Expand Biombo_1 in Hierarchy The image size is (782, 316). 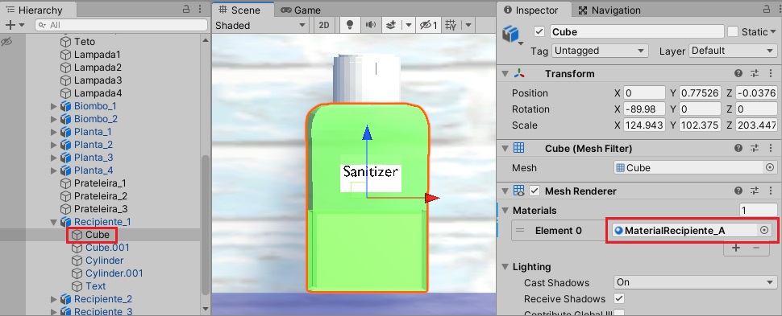[x=54, y=106]
